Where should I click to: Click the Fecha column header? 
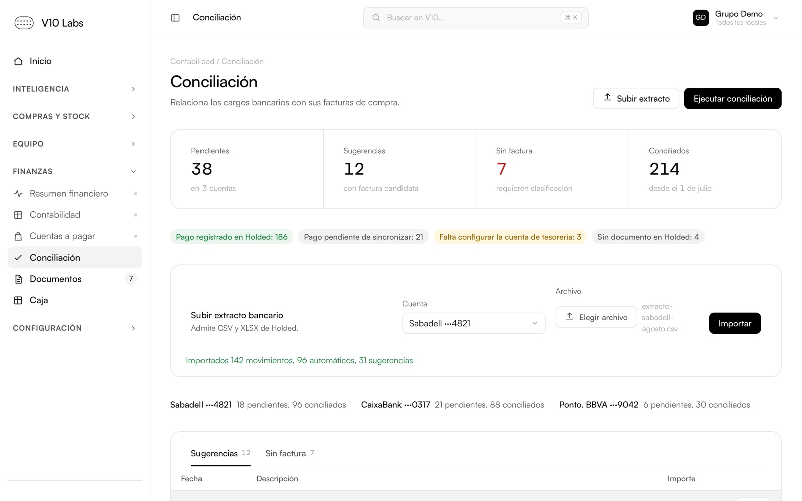pyautogui.click(x=191, y=479)
